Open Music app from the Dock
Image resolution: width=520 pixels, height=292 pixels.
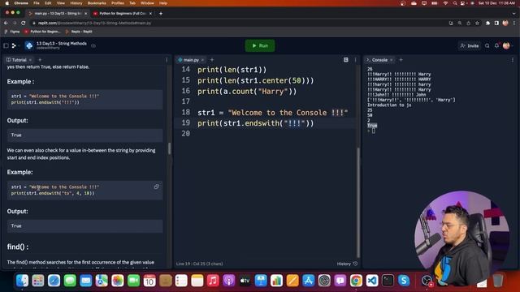[x=213, y=281]
